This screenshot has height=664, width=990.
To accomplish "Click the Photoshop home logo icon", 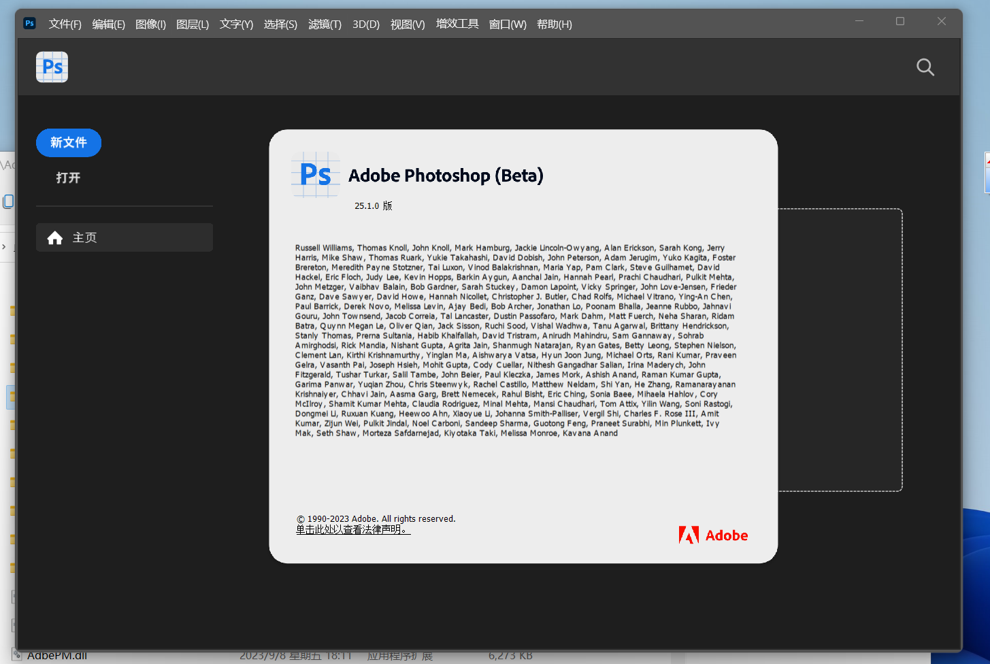I will pyautogui.click(x=52, y=67).
